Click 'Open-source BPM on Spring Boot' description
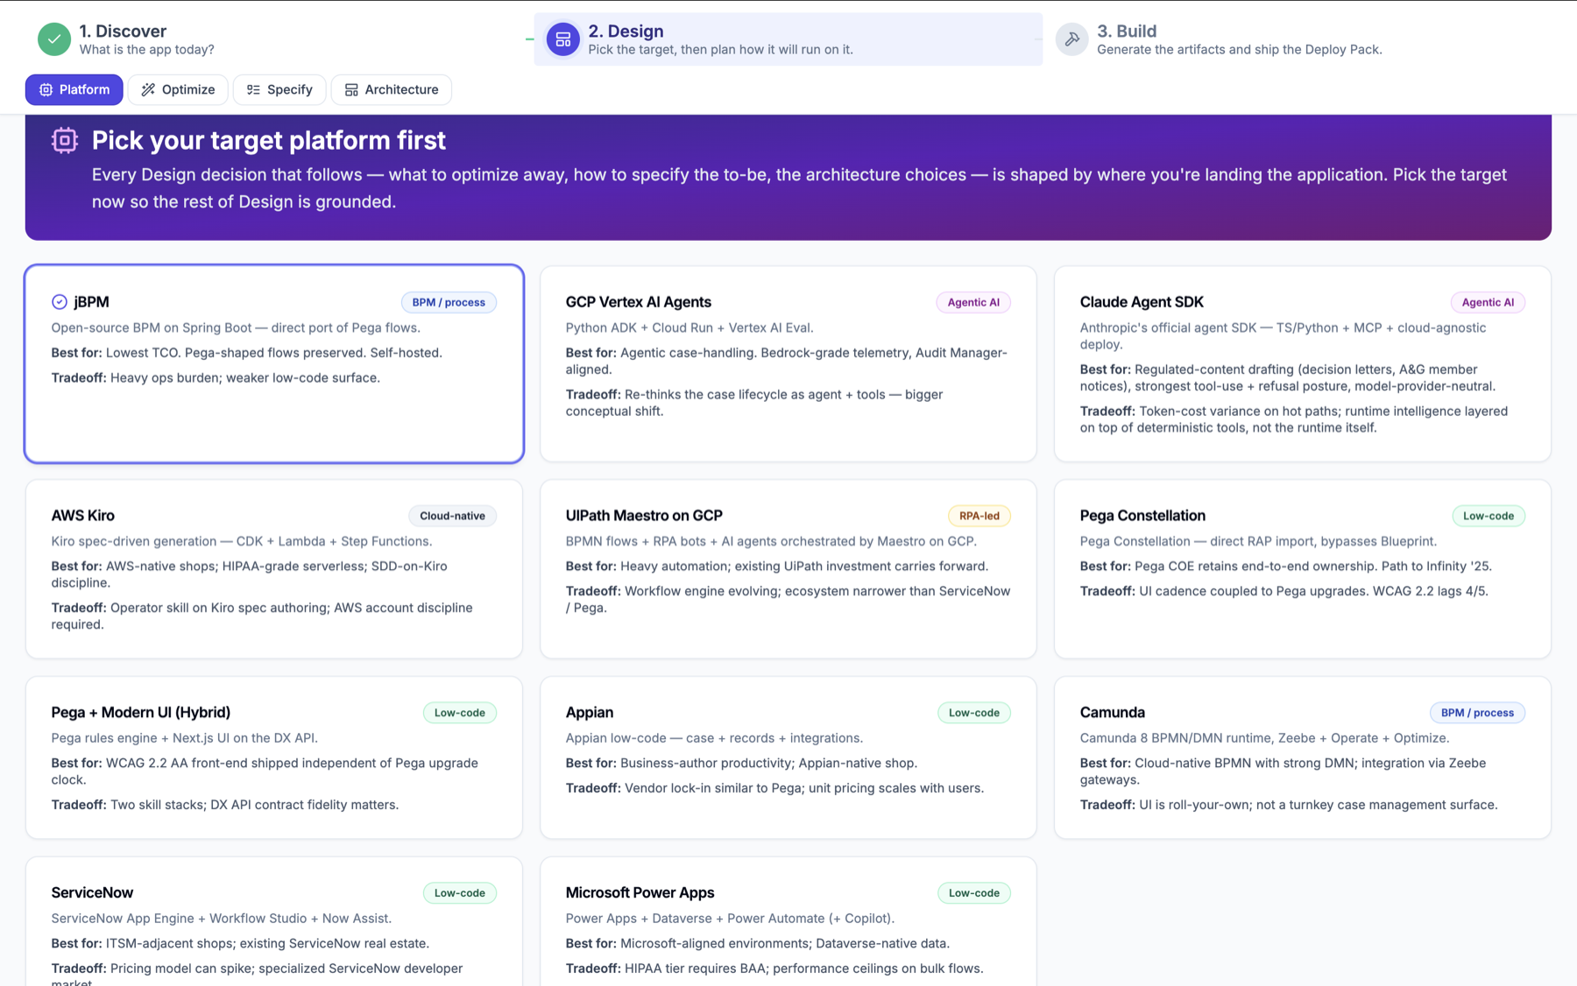The height and width of the screenshot is (986, 1577). click(x=236, y=327)
